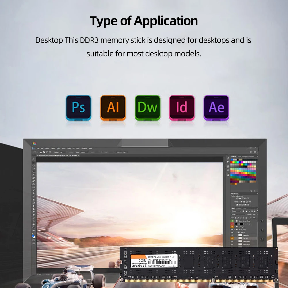Open the layer blend mode Normal dropdown

(239, 215)
